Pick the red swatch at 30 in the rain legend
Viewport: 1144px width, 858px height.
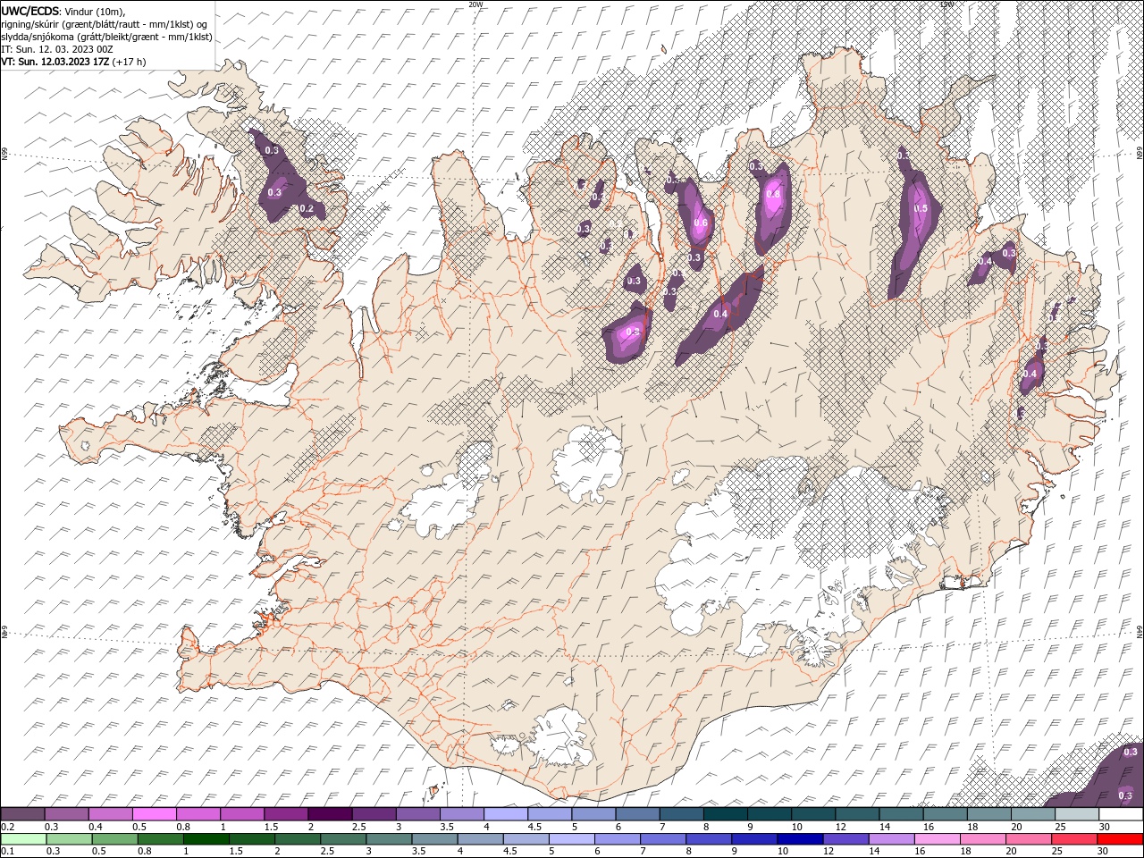coord(1121,839)
